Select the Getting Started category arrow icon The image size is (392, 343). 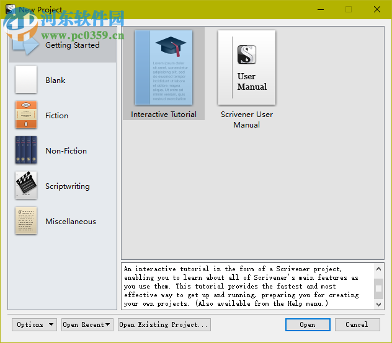26,45
